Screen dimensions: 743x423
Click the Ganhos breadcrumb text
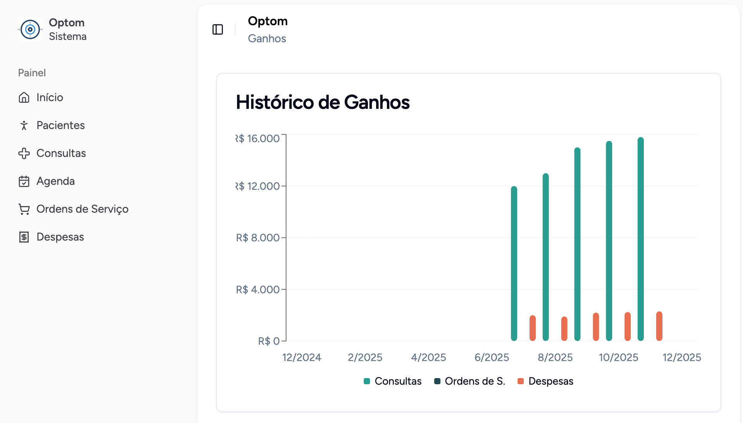pyautogui.click(x=267, y=39)
